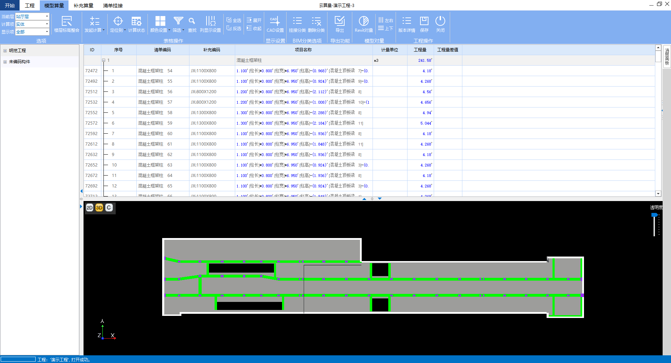Toggle the 反选 invert selection option
This screenshot has width=671, height=363.
point(234,28)
